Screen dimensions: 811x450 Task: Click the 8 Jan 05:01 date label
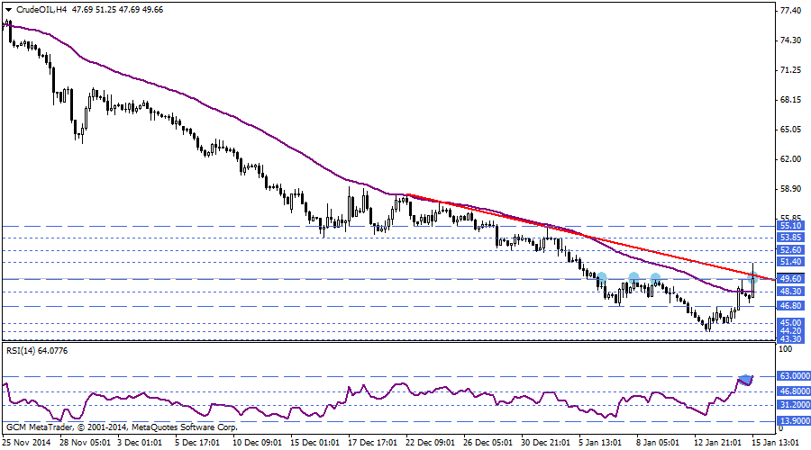click(x=658, y=443)
